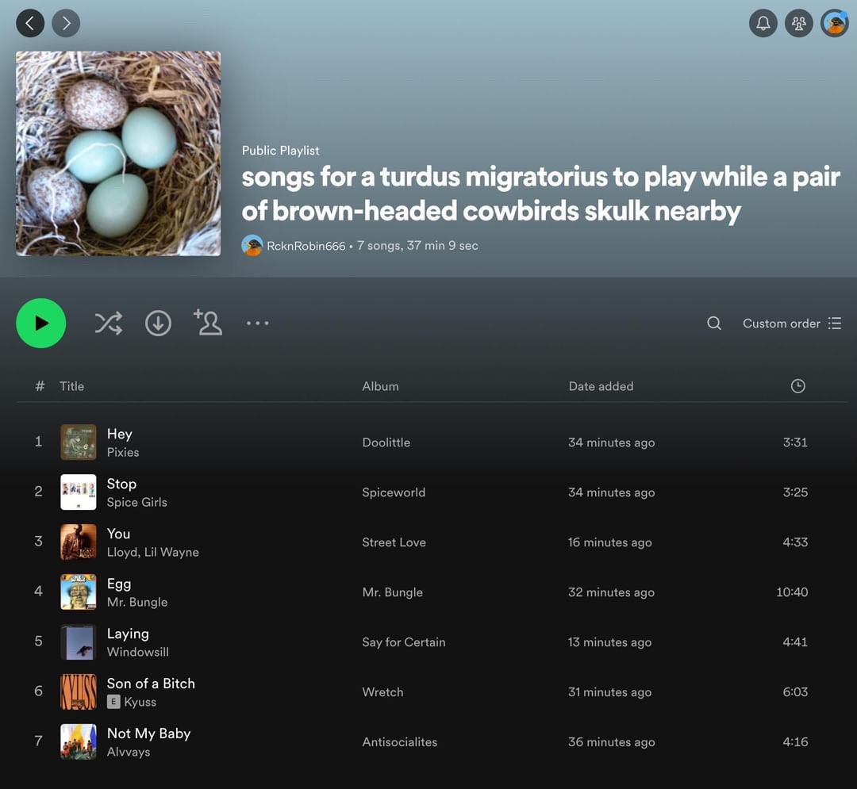The width and height of the screenshot is (857, 789).
Task: Select the song You
Action: click(118, 534)
